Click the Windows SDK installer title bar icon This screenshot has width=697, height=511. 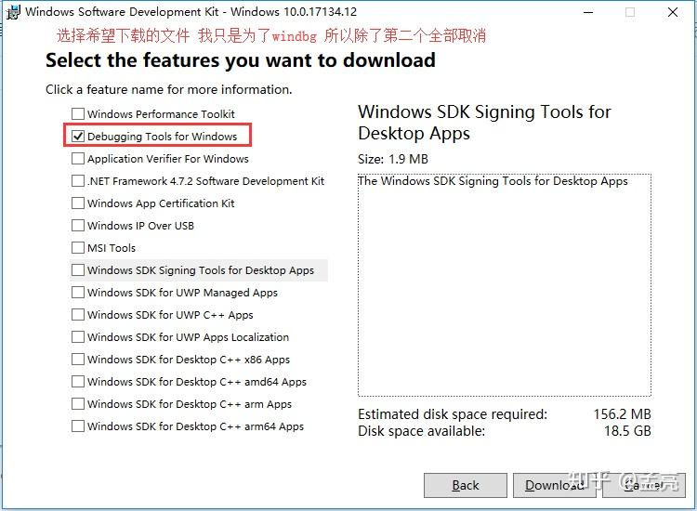coord(12,12)
